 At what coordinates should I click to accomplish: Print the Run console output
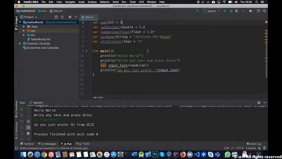click(28, 133)
